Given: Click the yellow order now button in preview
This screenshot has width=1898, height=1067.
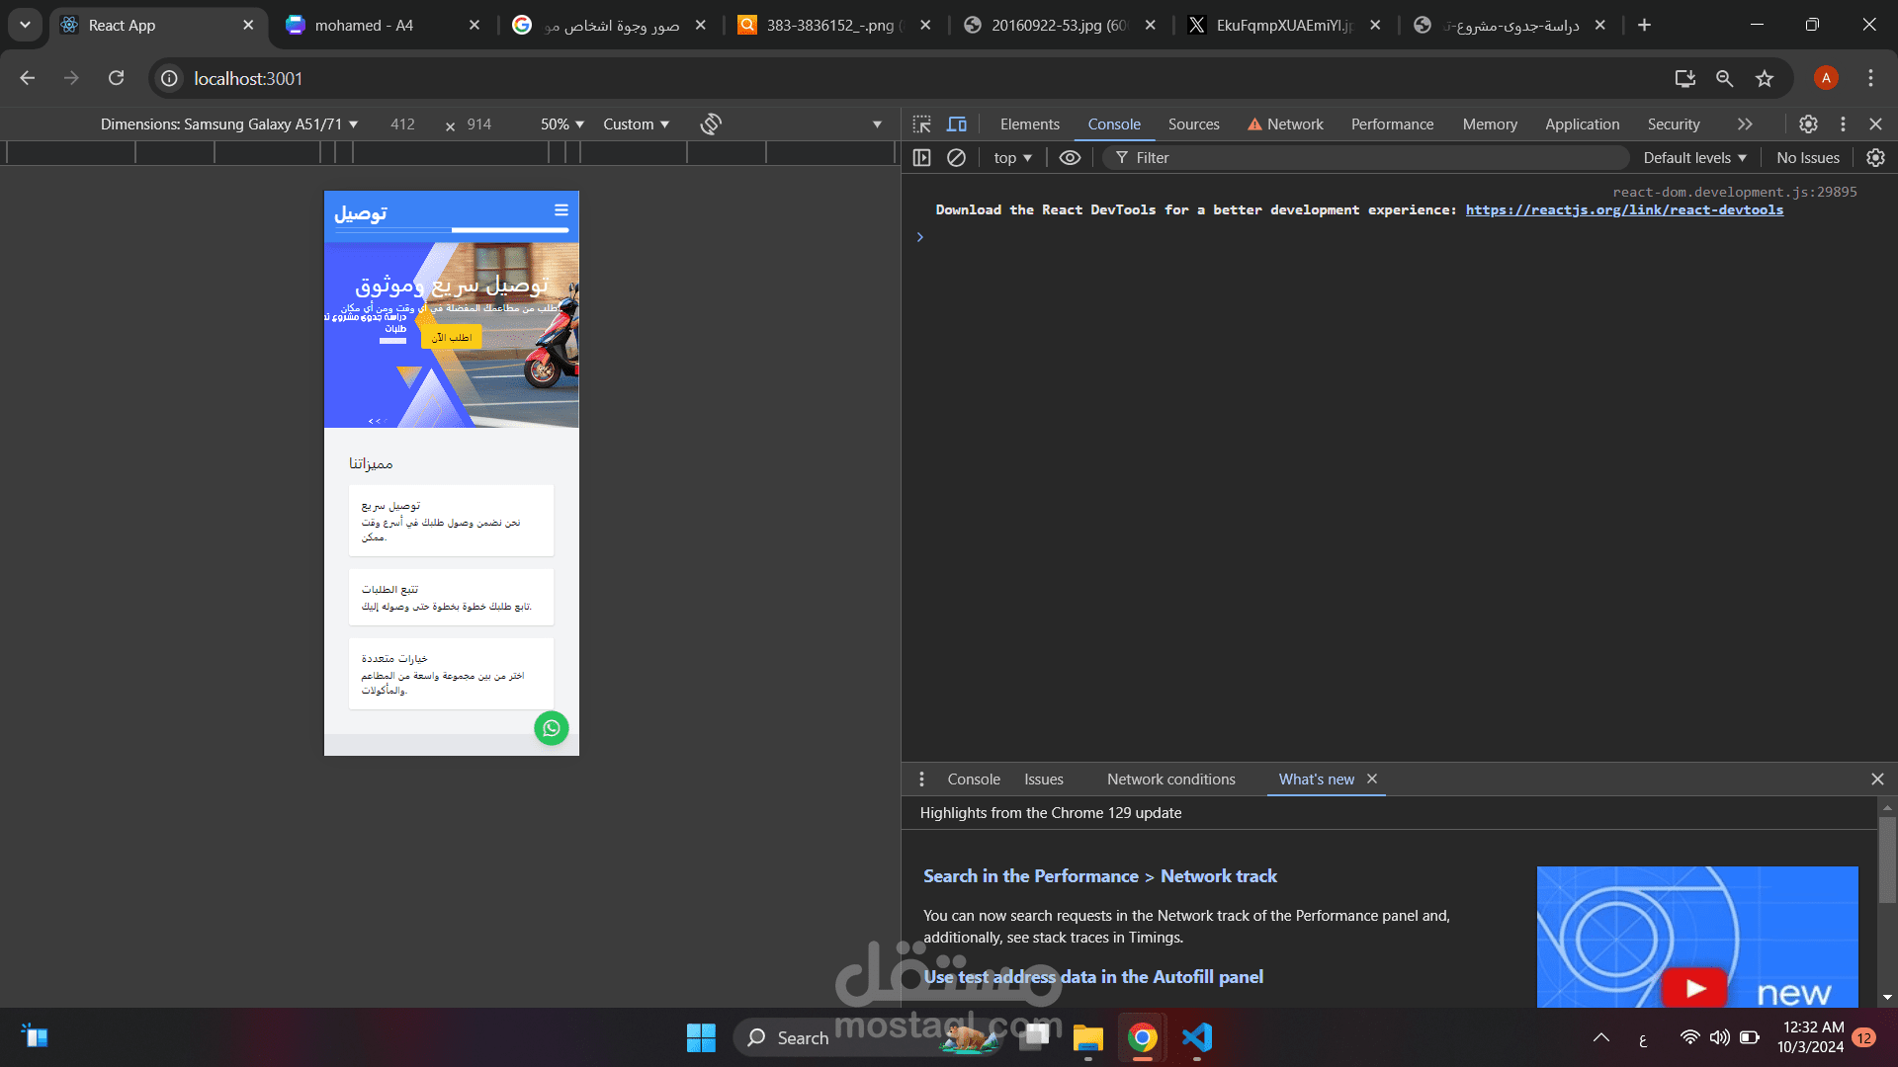Looking at the screenshot, I should [452, 337].
